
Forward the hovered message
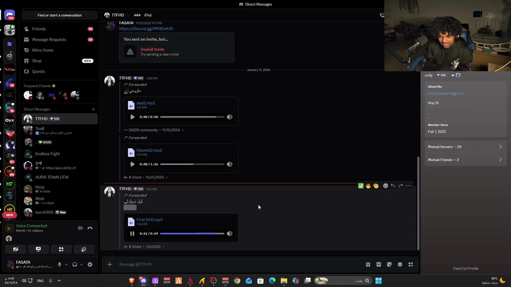coord(400,186)
